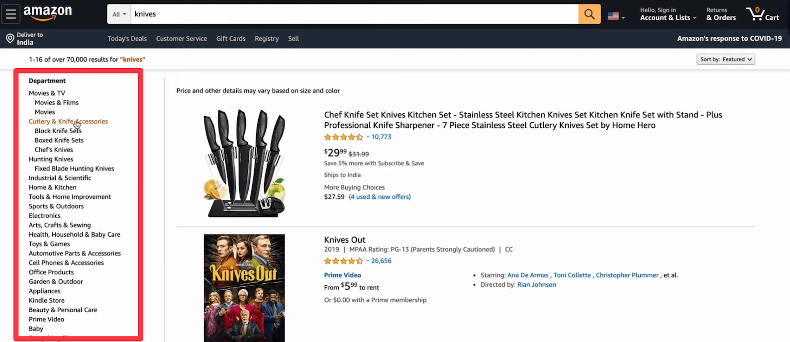This screenshot has width=790, height=342.
Task: Click the chef knife set star rating
Action: coord(344,137)
